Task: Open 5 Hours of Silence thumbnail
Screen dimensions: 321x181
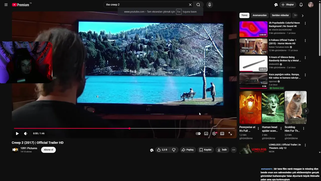Action: pos(254,64)
